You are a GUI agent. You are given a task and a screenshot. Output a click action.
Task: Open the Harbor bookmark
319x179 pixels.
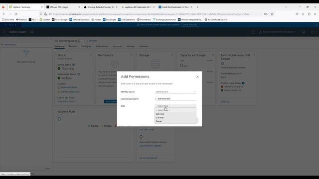click(x=96, y=20)
